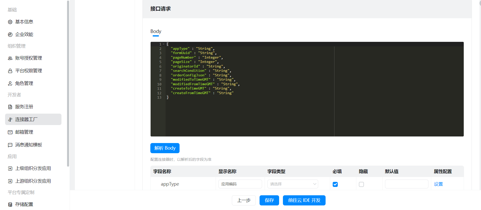Image resolution: width=481 pixels, height=210 pixels.
Task: Open 连接器工厂 menu item
Action: (x=33, y=119)
